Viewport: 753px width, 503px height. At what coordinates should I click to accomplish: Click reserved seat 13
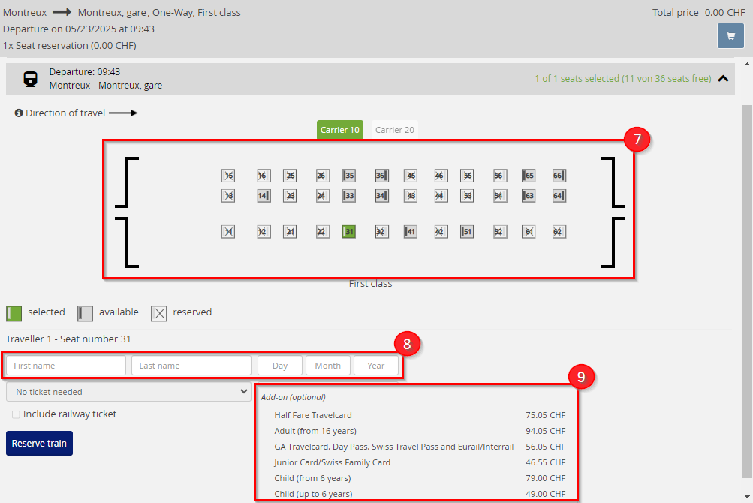tap(228, 195)
